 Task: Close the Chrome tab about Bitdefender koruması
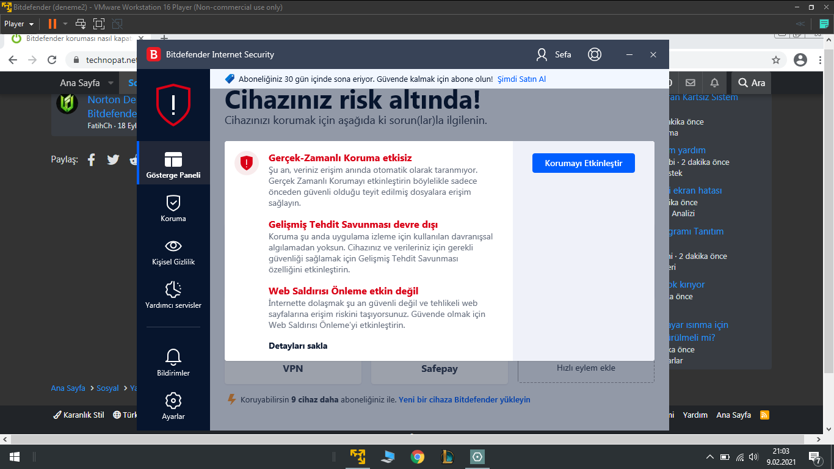tap(141, 38)
